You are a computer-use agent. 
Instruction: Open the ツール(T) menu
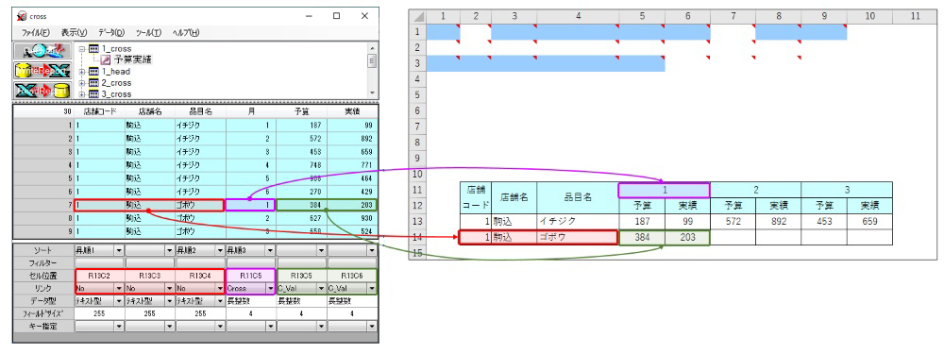tap(149, 32)
